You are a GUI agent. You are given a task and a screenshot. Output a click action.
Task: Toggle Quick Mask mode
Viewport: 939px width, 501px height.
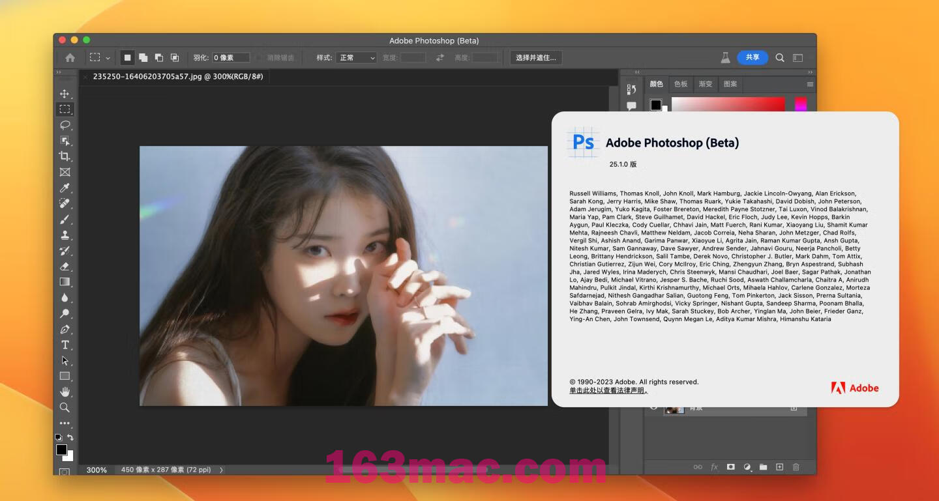(x=65, y=472)
